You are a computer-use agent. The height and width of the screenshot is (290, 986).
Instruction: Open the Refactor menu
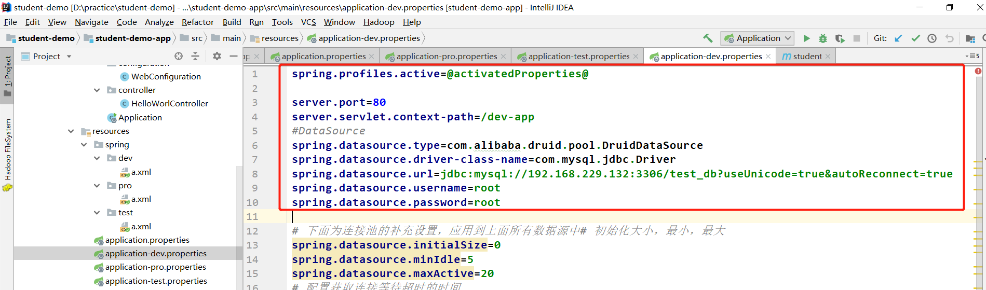[197, 22]
